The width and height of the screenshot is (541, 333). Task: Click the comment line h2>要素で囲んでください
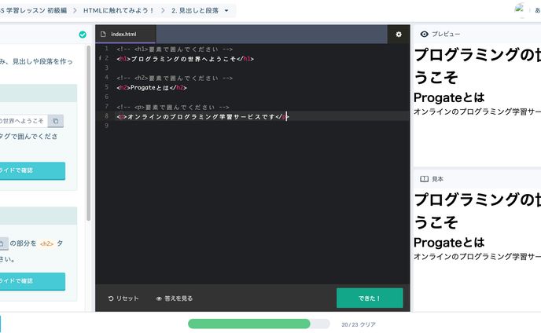pos(175,79)
